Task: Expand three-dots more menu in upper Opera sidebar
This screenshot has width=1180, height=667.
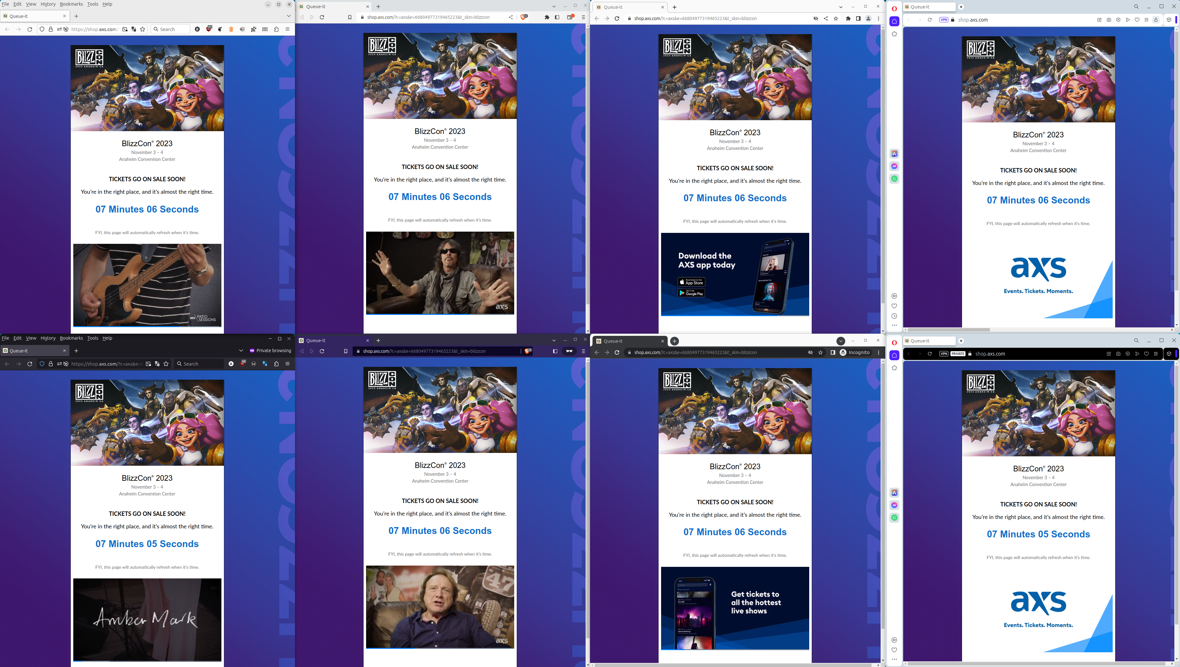Action: [894, 325]
